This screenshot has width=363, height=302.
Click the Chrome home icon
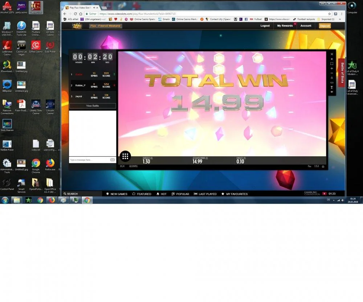point(81,14)
